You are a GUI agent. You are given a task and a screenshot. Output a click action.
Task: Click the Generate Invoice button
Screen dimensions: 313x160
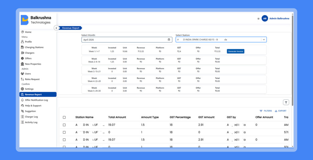tap(236, 51)
